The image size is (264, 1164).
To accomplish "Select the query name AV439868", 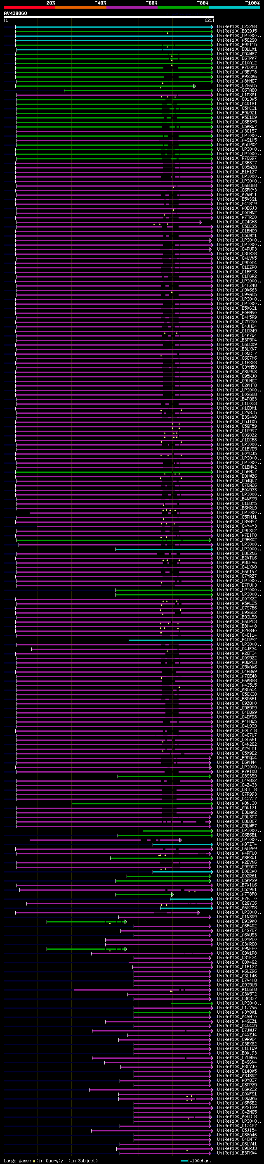I will (x=15, y=13).
